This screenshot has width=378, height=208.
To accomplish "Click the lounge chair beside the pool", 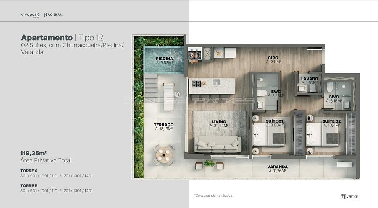I will point(168,96).
